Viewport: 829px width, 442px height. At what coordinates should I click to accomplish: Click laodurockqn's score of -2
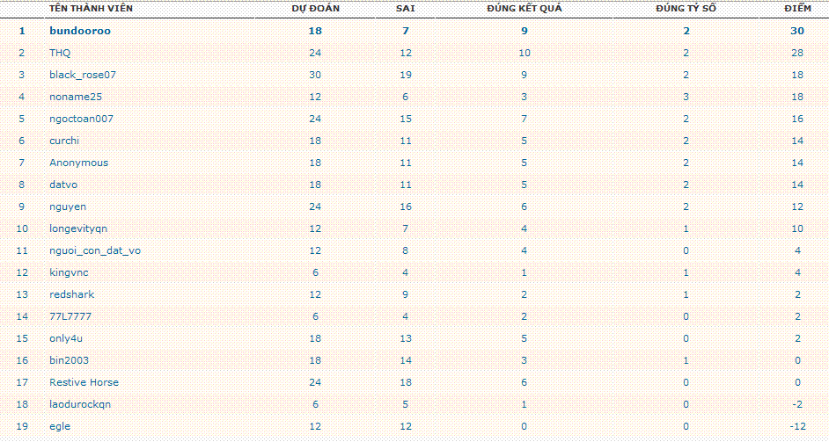click(797, 404)
